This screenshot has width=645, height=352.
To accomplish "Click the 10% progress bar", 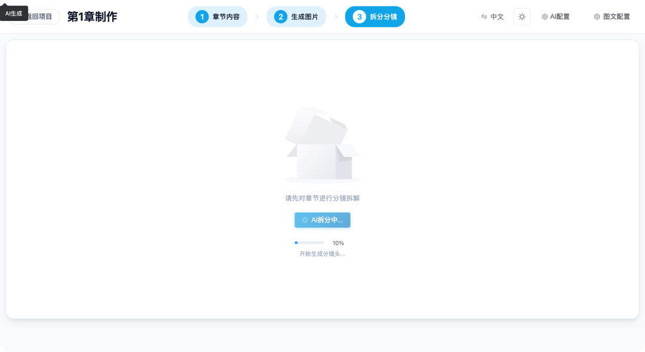I will [x=309, y=242].
